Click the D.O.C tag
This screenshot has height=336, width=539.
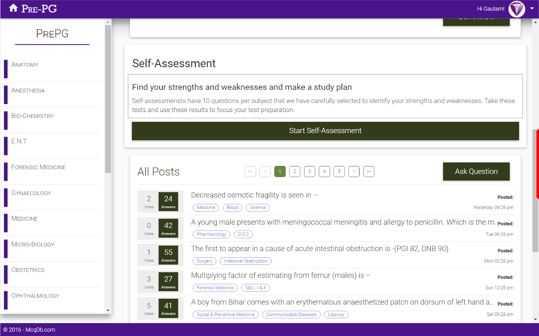pyautogui.click(x=243, y=234)
